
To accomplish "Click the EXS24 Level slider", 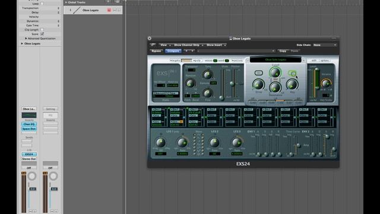I will [316, 79].
